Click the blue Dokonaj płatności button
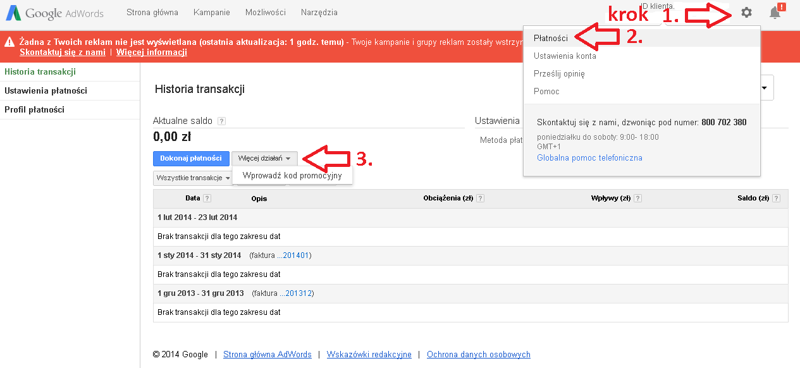The height and width of the screenshot is (368, 800). click(x=191, y=159)
